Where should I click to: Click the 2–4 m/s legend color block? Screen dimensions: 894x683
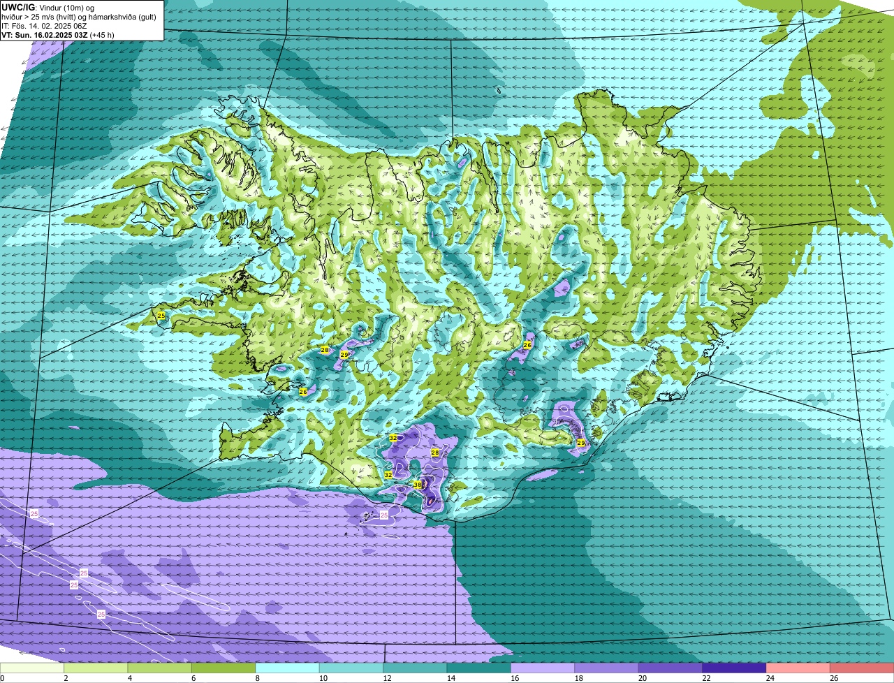(96, 668)
